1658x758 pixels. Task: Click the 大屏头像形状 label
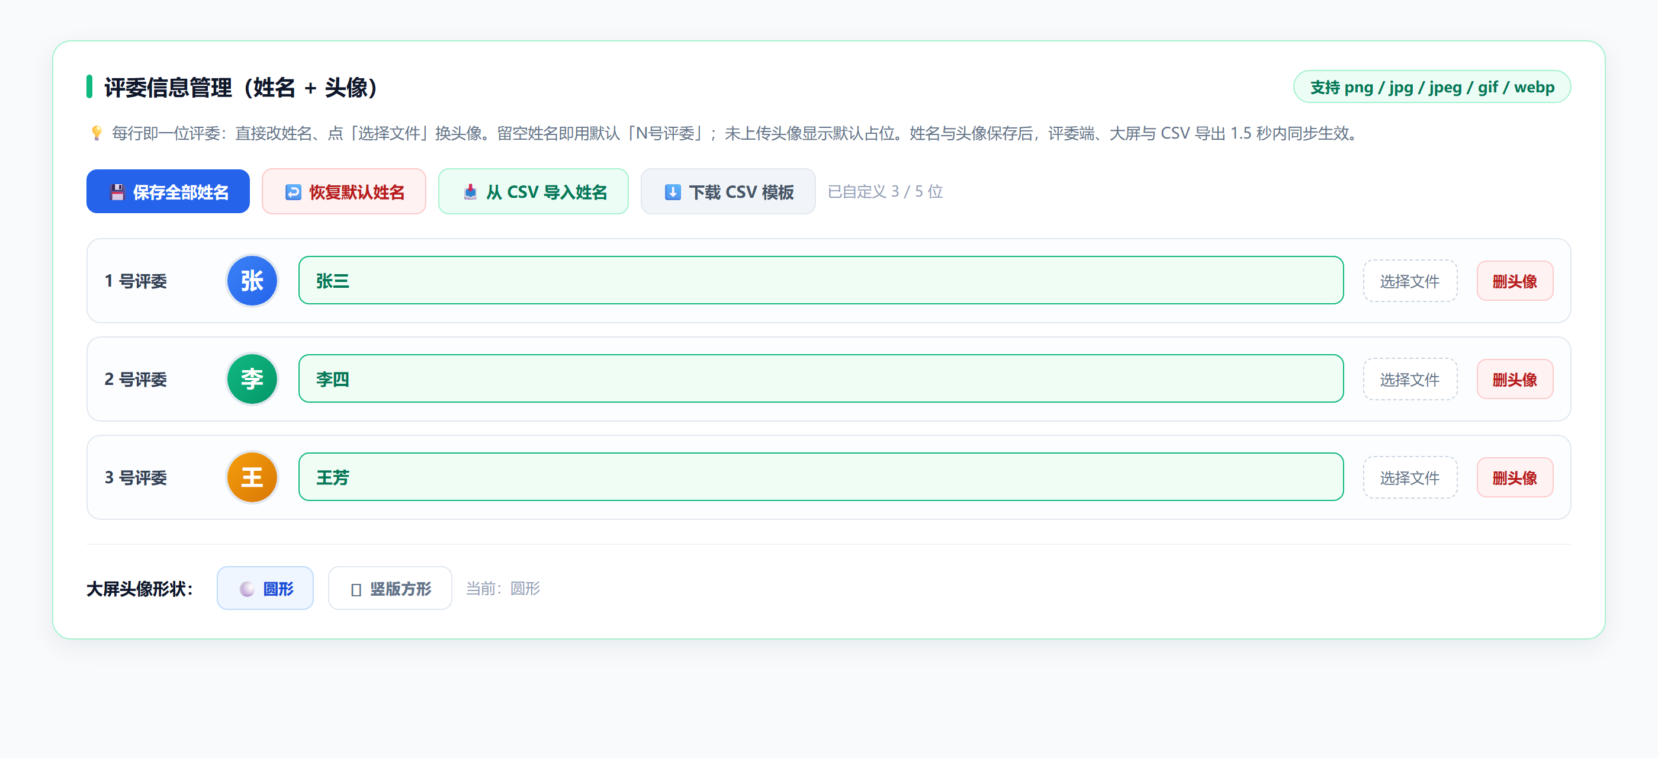(x=140, y=589)
